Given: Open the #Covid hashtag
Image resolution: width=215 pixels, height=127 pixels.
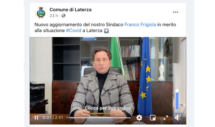Looking at the screenshot, I should coord(74,31).
